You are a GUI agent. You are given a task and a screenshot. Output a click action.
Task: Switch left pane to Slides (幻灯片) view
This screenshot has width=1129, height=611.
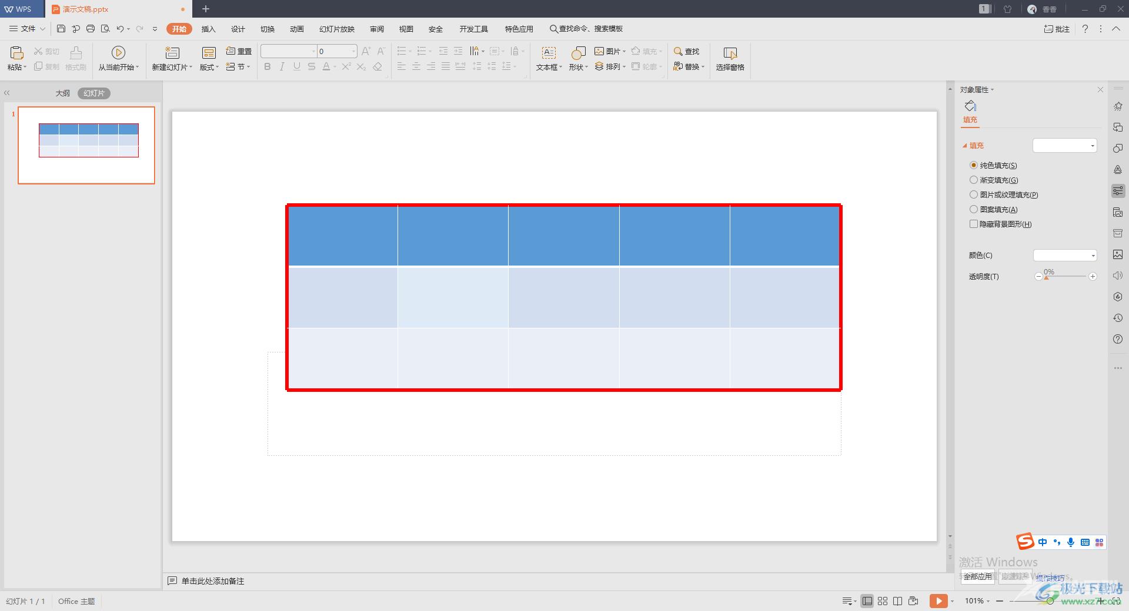pyautogui.click(x=94, y=93)
